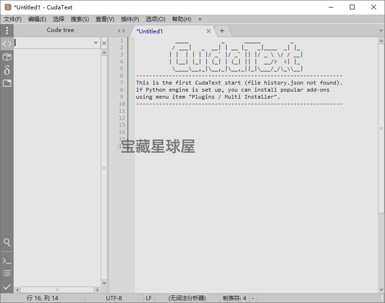
Task: Open the 编辑(E) menu
Action: [x=37, y=19]
